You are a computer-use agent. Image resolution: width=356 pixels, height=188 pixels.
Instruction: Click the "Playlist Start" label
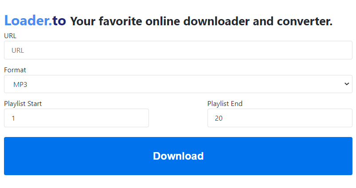tap(23, 104)
